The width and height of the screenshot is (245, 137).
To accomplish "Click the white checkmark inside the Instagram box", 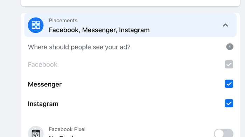I will click(229, 104).
